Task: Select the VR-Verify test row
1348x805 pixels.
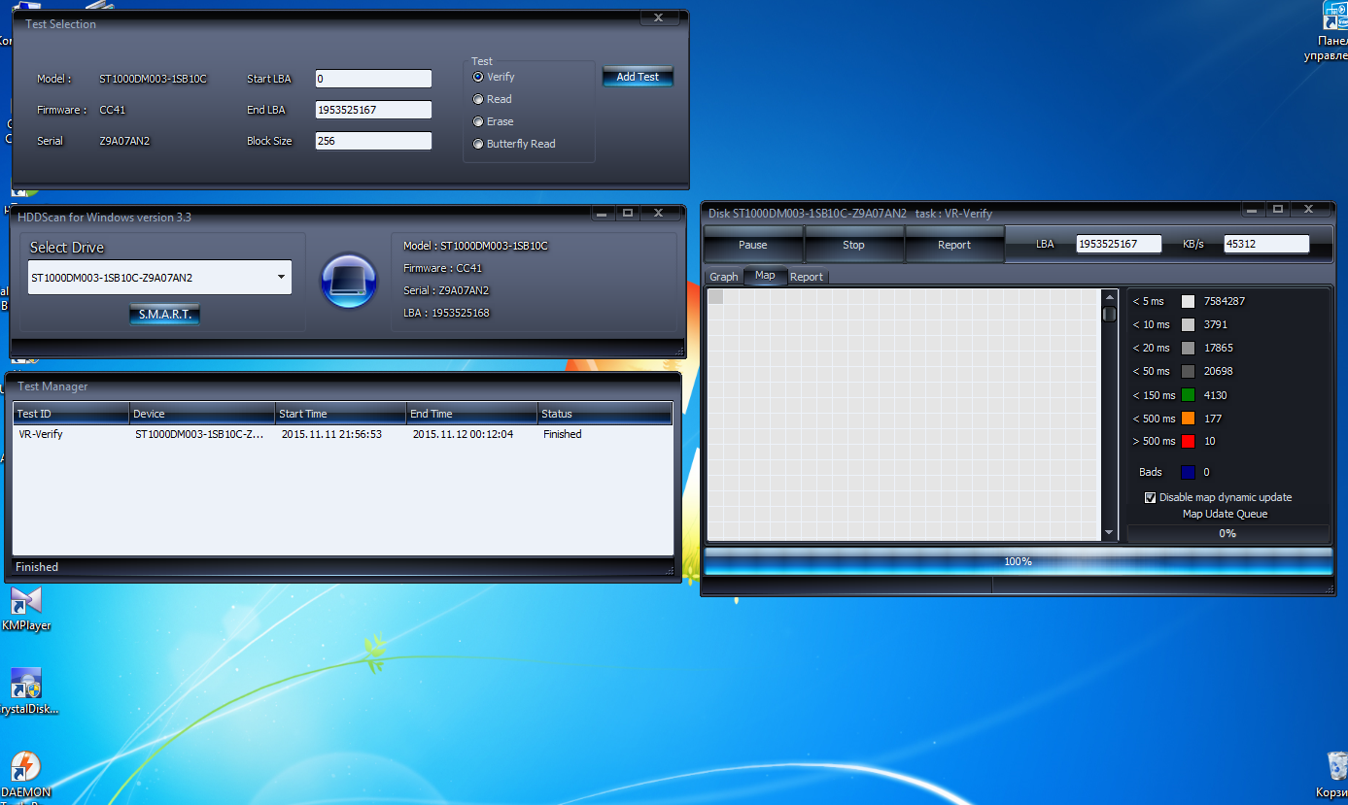Action: coord(343,434)
